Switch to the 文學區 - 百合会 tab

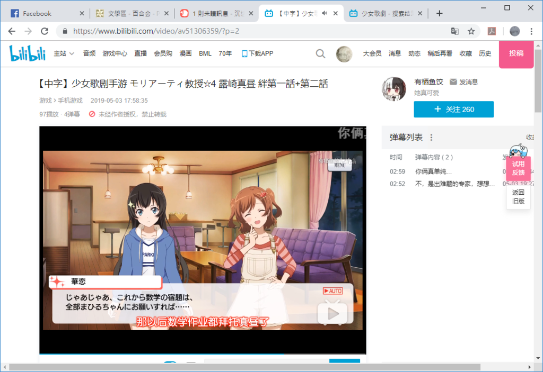tap(132, 13)
